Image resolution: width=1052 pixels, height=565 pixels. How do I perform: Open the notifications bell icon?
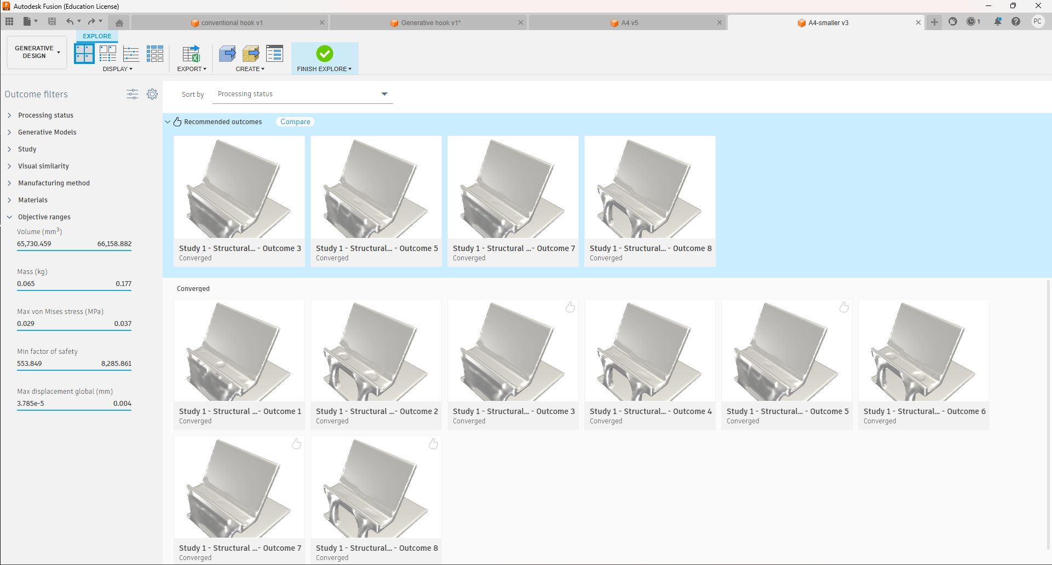pyautogui.click(x=998, y=22)
